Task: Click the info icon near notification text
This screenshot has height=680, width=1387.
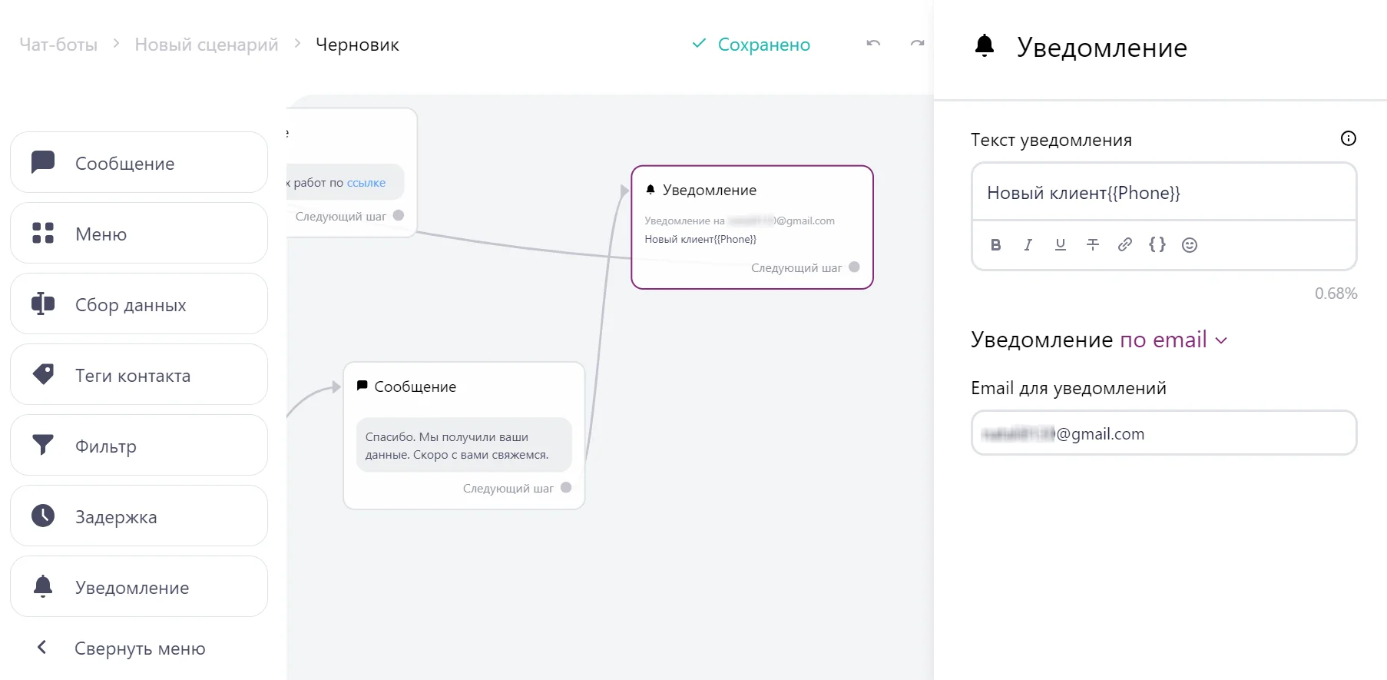Action: [x=1348, y=138]
